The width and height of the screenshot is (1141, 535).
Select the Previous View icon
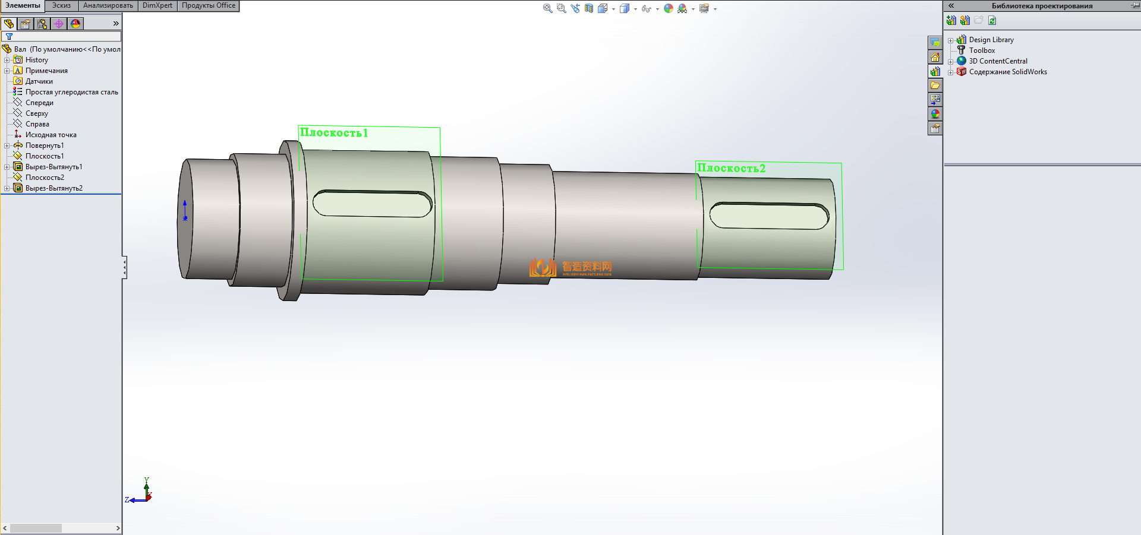(x=575, y=8)
